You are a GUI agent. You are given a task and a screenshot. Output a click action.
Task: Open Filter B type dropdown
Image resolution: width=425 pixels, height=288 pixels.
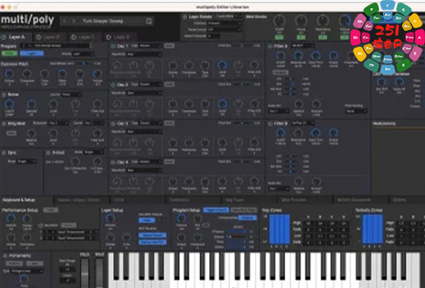[x=303, y=124]
